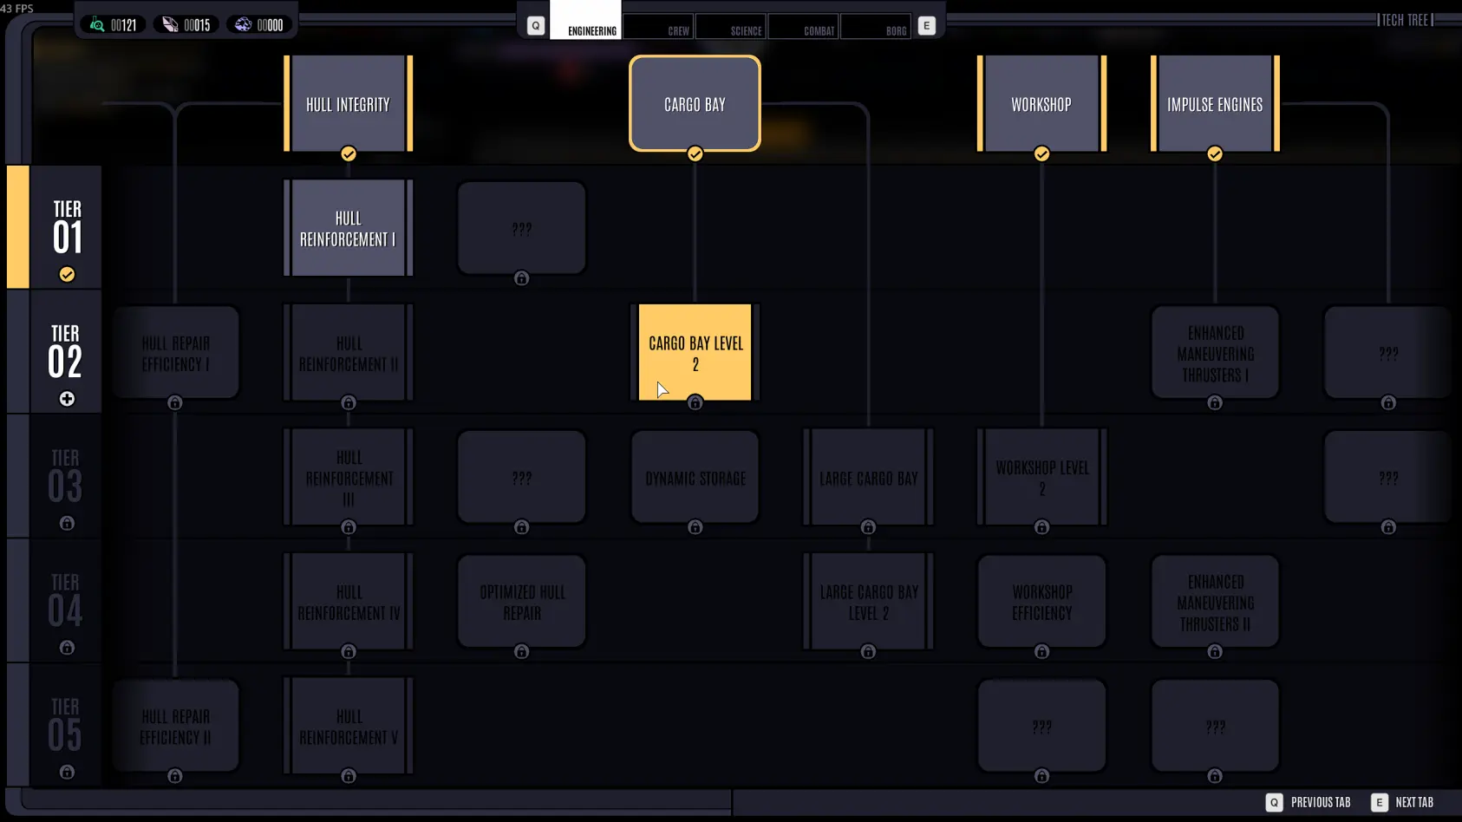
Task: Switch to the Science tab
Action: (x=731, y=27)
